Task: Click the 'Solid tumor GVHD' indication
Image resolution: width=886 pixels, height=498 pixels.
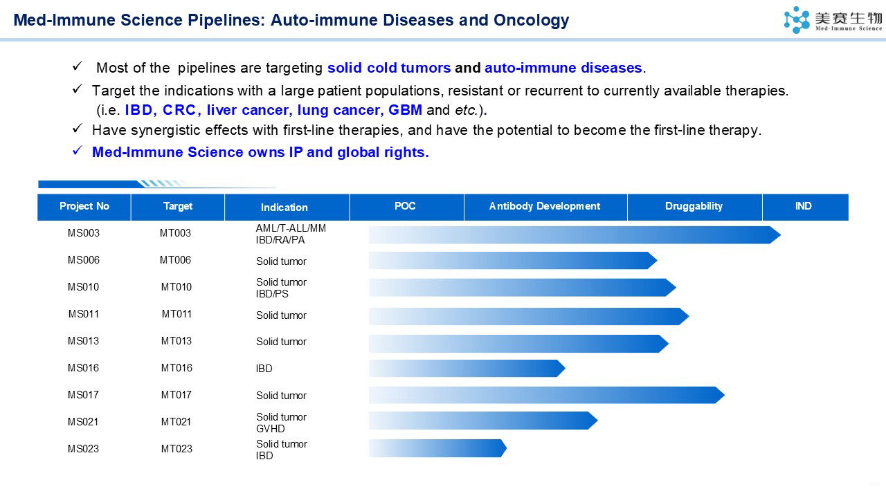Action: (x=281, y=423)
